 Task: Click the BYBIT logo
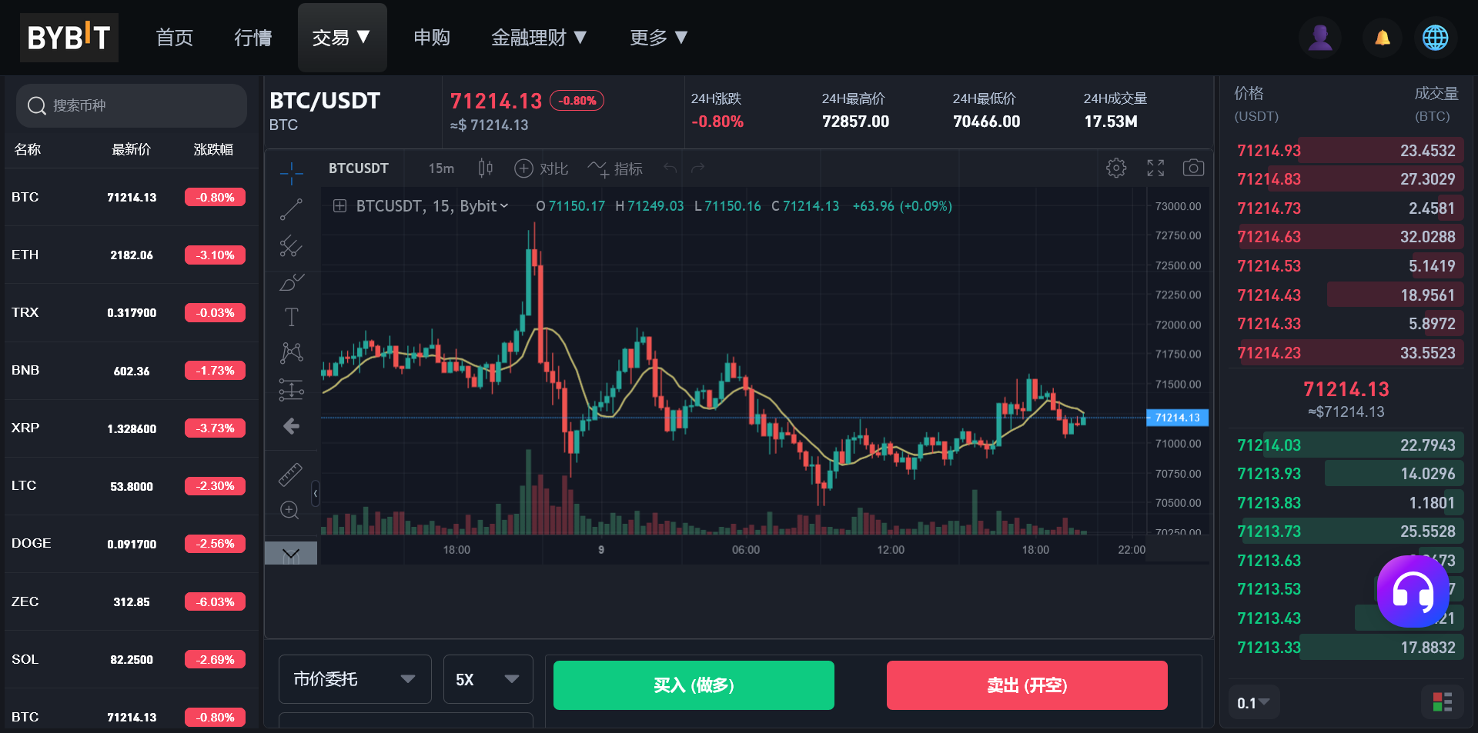click(x=69, y=37)
